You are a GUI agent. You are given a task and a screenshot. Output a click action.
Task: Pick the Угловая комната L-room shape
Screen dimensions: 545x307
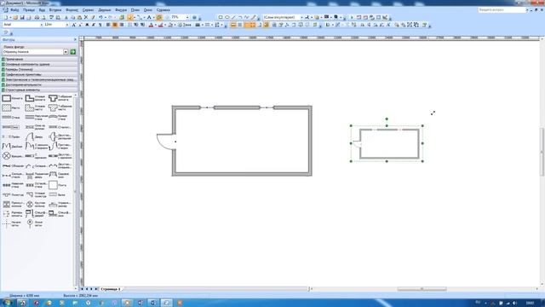36,99
